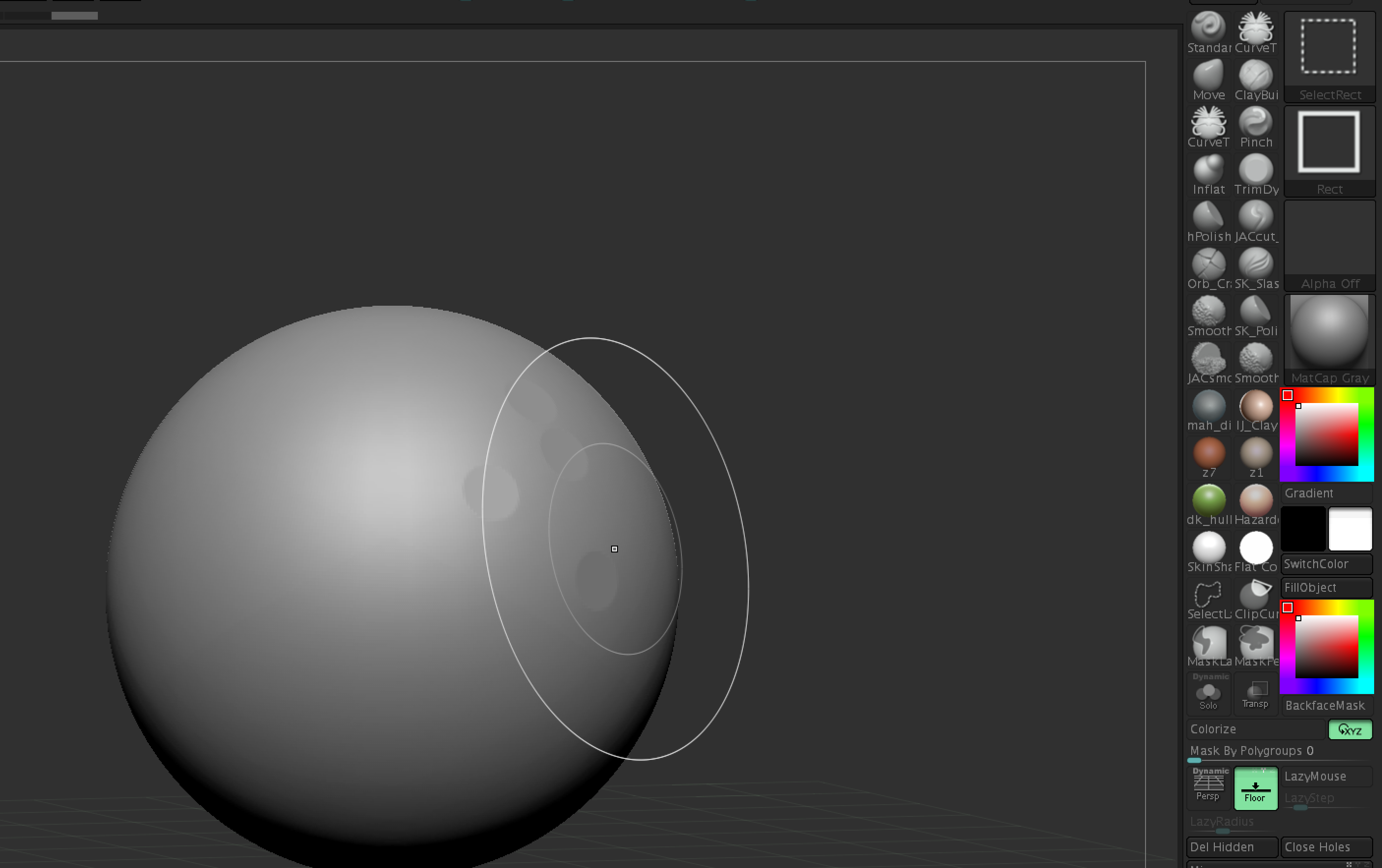The width and height of the screenshot is (1382, 868).
Task: Toggle BackfaceMask option
Action: (1326, 706)
